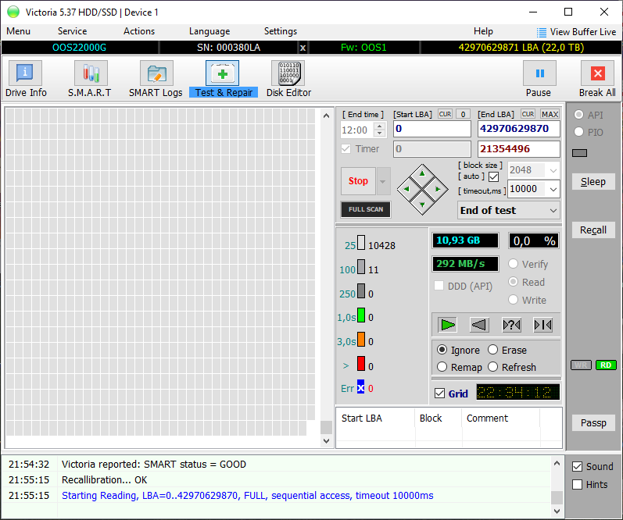Select the Remap radio option
The width and height of the screenshot is (623, 520).
[x=442, y=367]
